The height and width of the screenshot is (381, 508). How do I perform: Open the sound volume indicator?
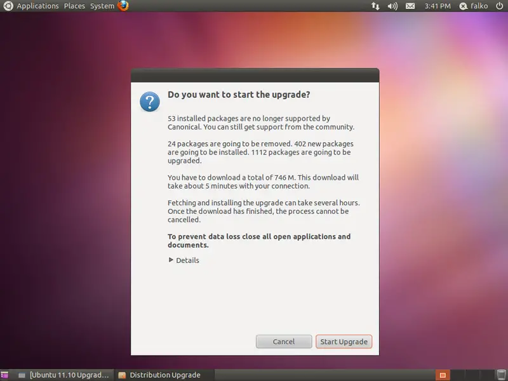click(392, 6)
